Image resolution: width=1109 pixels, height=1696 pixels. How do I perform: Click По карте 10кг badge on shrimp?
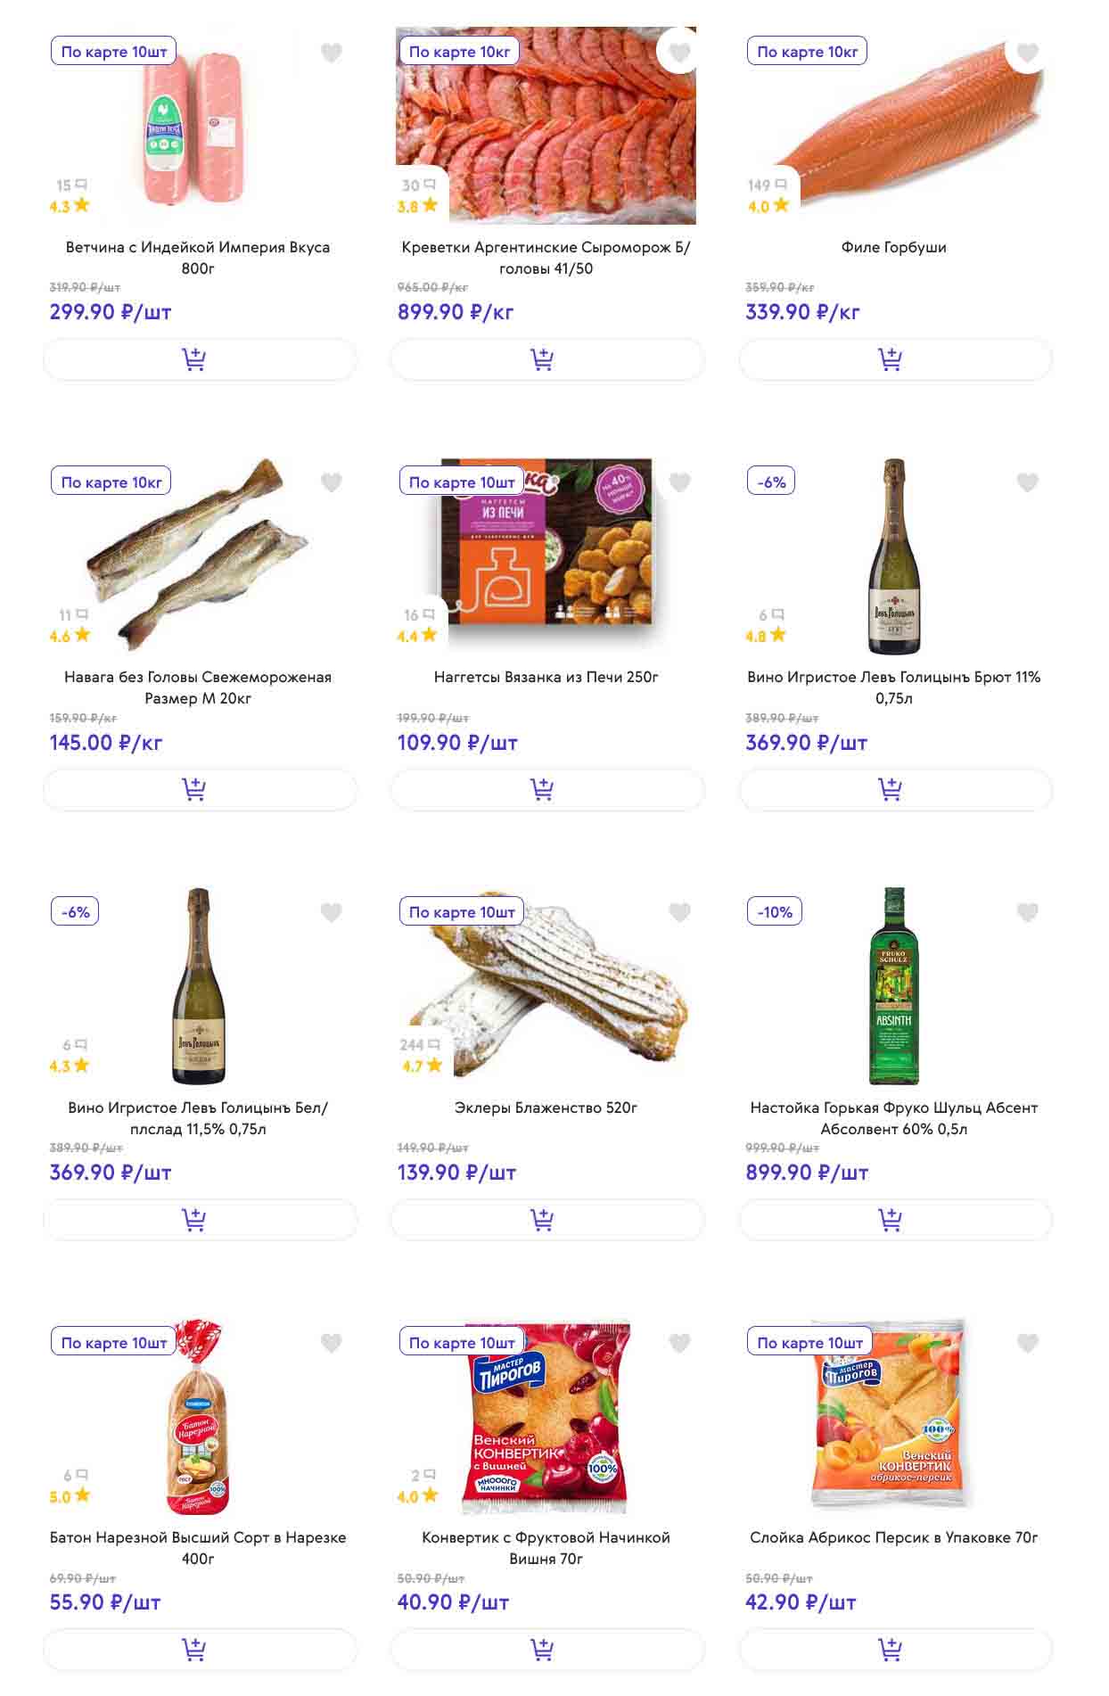459,52
